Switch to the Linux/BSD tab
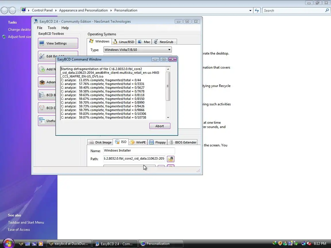Image resolution: width=331 pixels, height=248 pixels. (124, 42)
